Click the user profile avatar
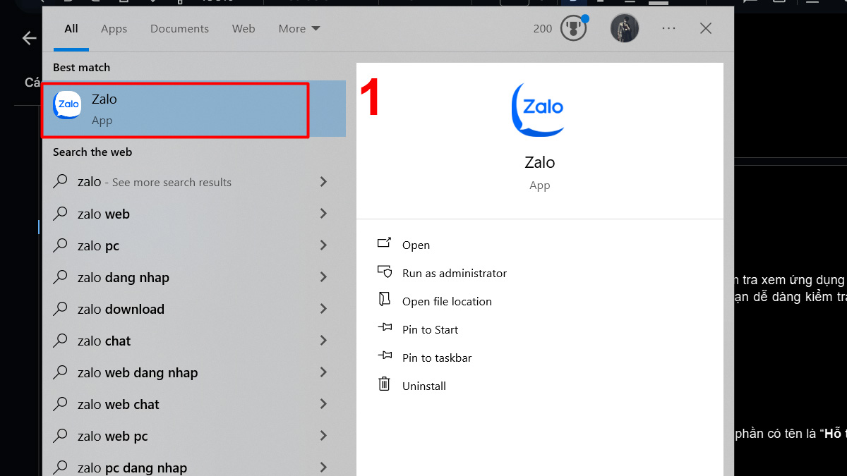This screenshot has height=476, width=847. point(625,29)
